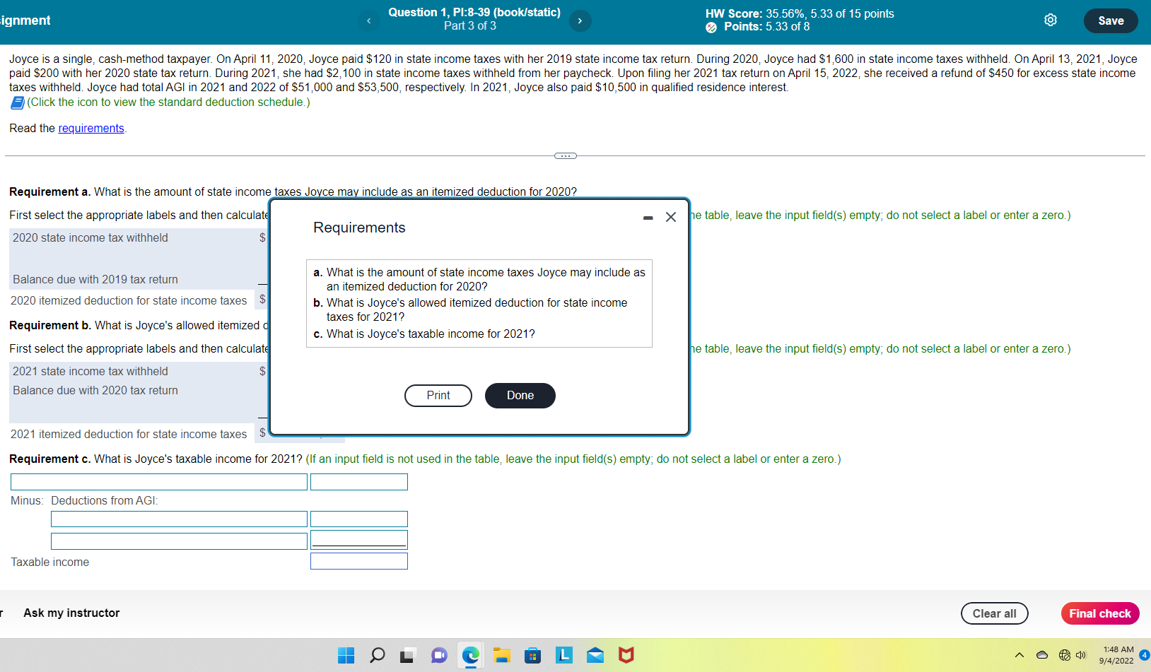Select second deduction amount field under Minus

click(359, 540)
